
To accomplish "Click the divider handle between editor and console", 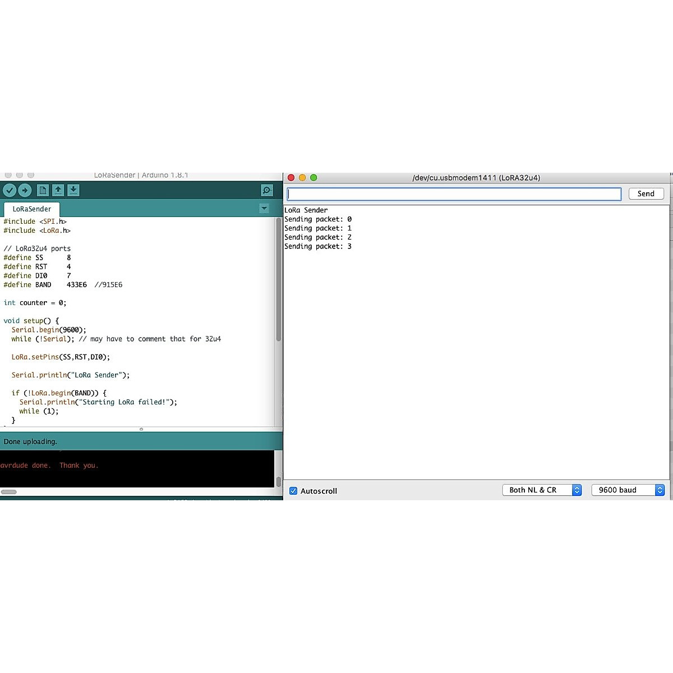I will pos(141,429).
